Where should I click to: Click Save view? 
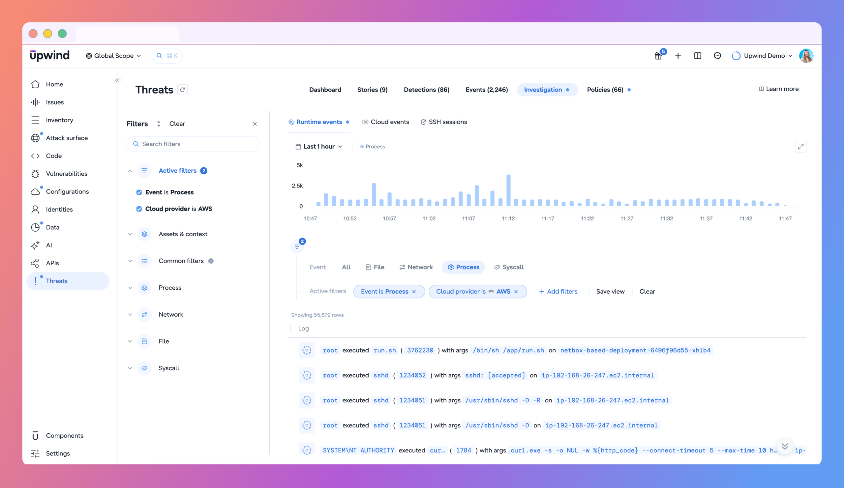point(610,292)
